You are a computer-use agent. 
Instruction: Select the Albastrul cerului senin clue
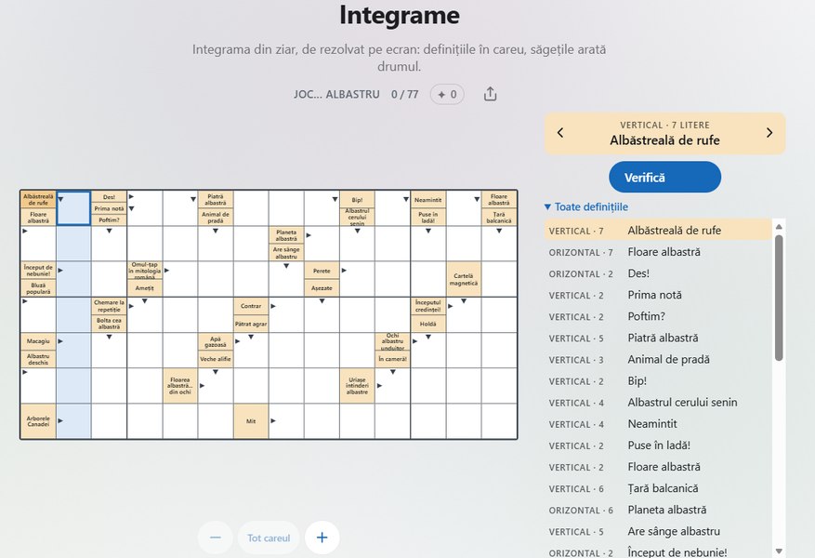(657, 403)
